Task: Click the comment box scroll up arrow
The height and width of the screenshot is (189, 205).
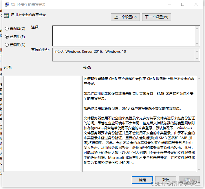Action: (197, 29)
